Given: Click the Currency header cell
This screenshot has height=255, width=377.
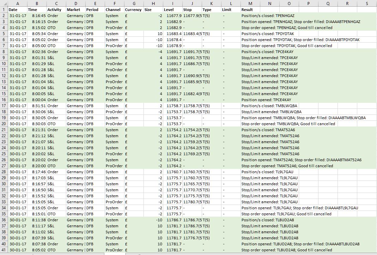Looking at the screenshot, I should (x=134, y=10).
